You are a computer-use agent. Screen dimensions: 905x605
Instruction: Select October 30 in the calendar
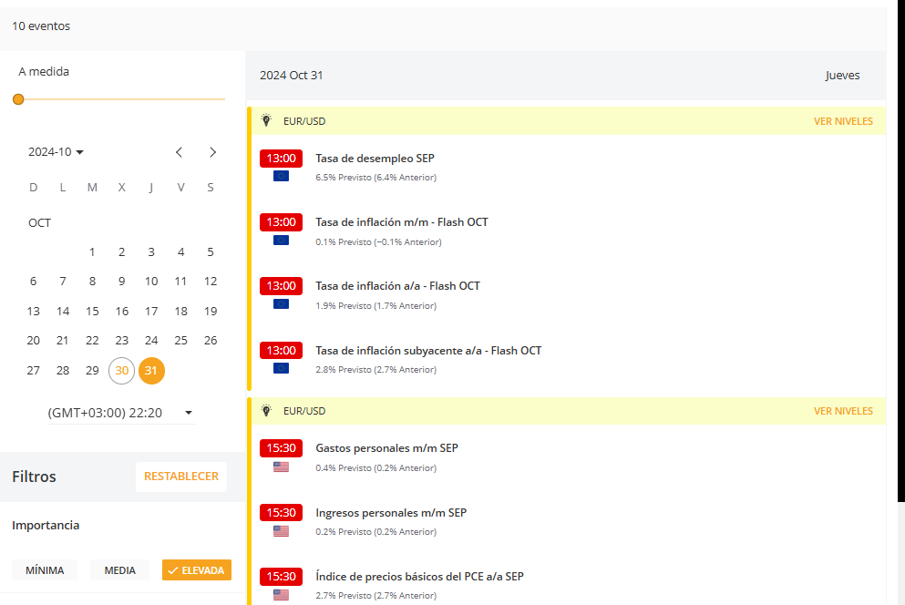[121, 371]
